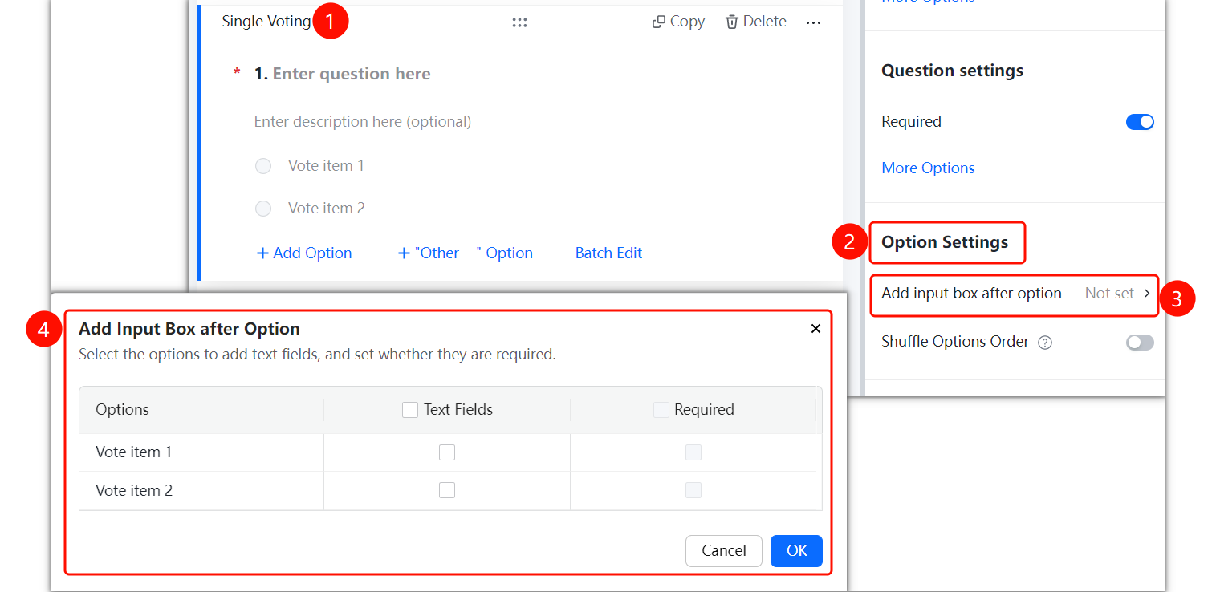This screenshot has height=592, width=1212.
Task: Click the Options column header
Action: pyautogui.click(x=122, y=410)
